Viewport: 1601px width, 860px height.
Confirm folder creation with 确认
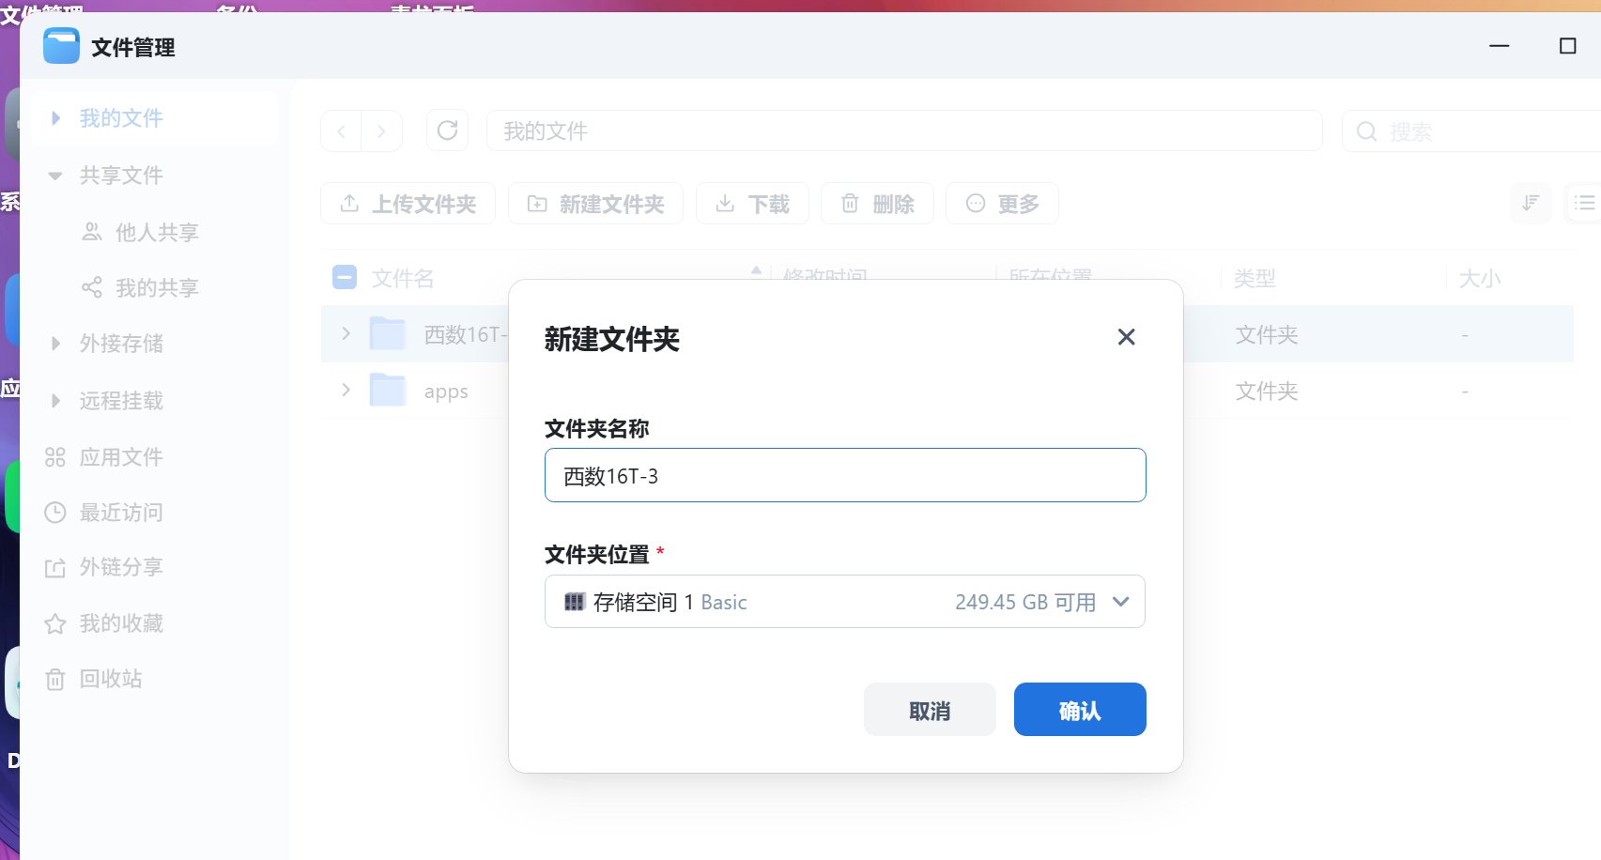click(x=1080, y=710)
